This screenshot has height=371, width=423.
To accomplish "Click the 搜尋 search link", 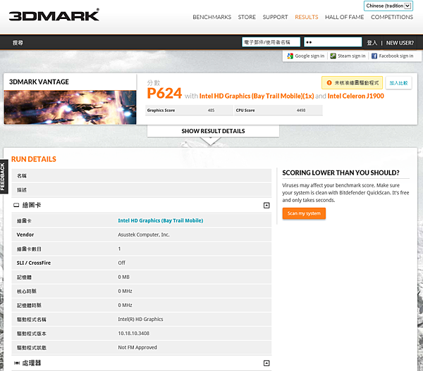I will coord(18,42).
